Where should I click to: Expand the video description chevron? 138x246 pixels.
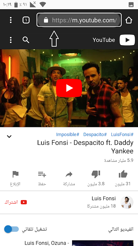coord(9,137)
